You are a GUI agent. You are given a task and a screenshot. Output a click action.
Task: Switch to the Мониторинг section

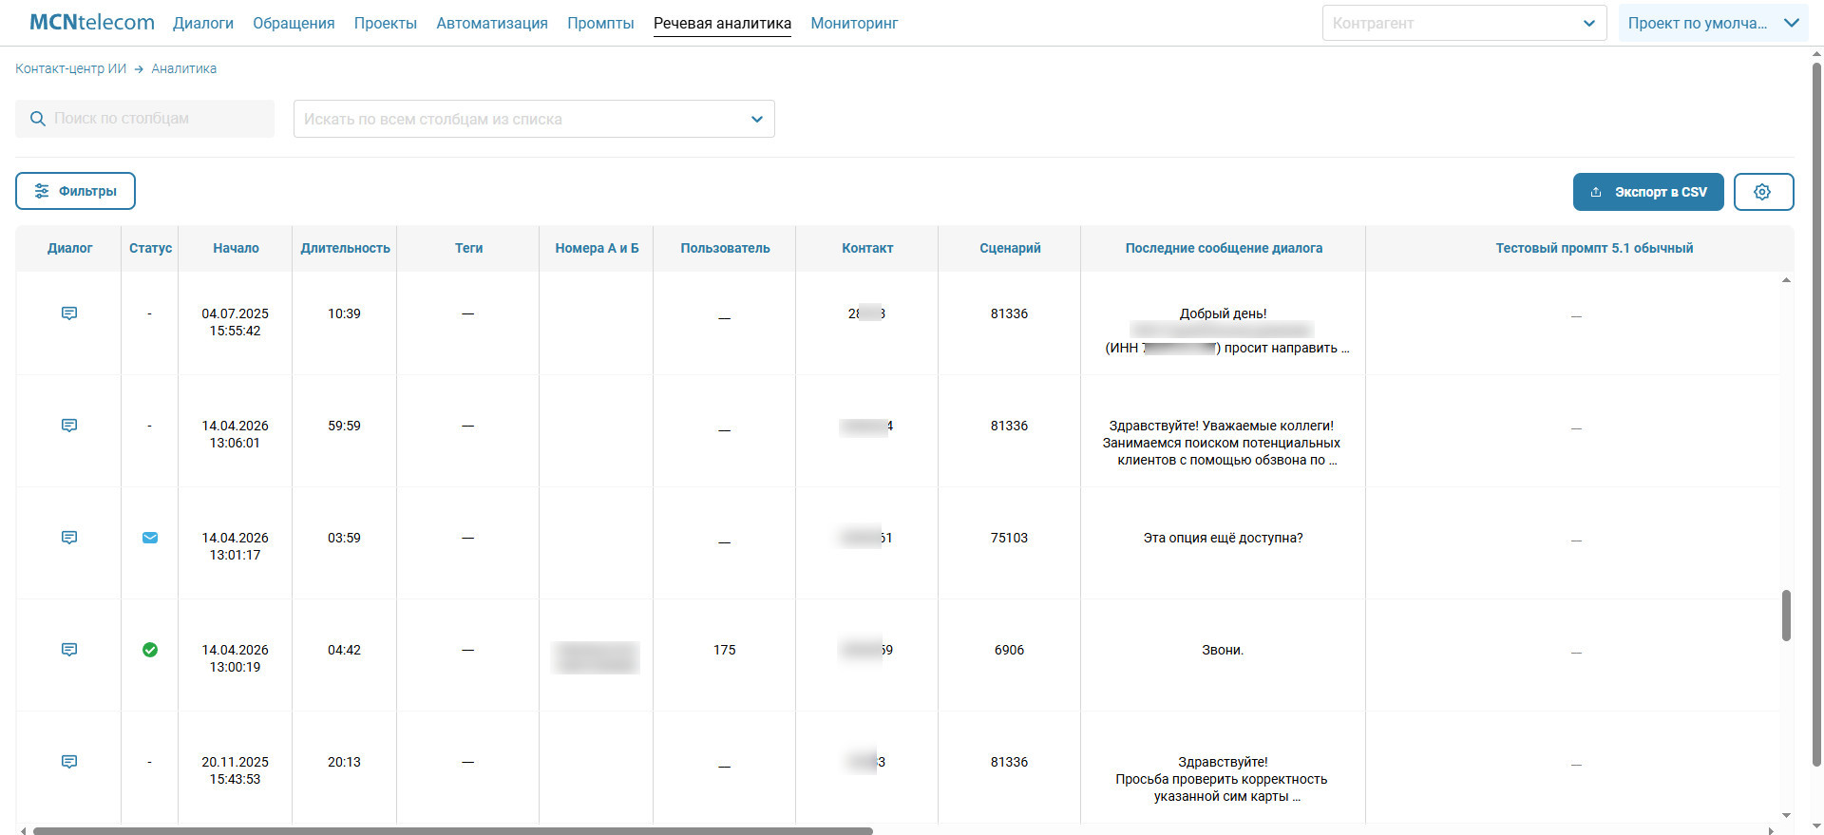click(x=854, y=24)
